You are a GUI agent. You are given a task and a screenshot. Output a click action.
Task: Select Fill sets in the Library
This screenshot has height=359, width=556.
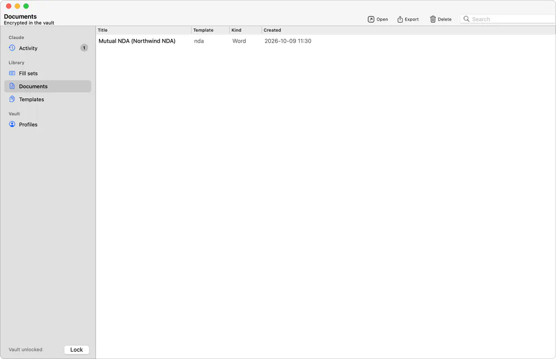(28, 73)
